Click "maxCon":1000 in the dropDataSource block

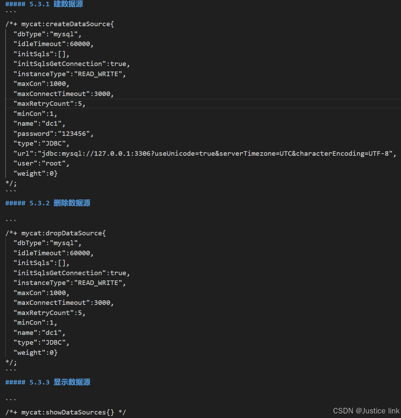click(41, 293)
